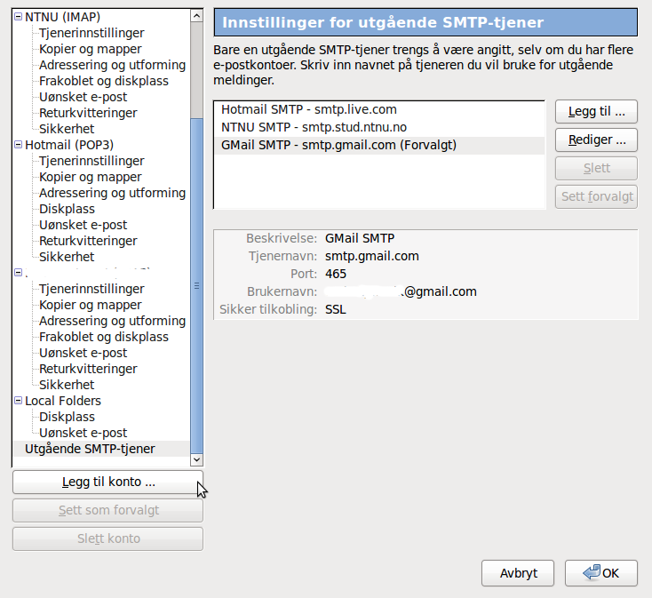Select NTNU SMTP - smtp.stud.ntnu.no server

(x=379, y=127)
